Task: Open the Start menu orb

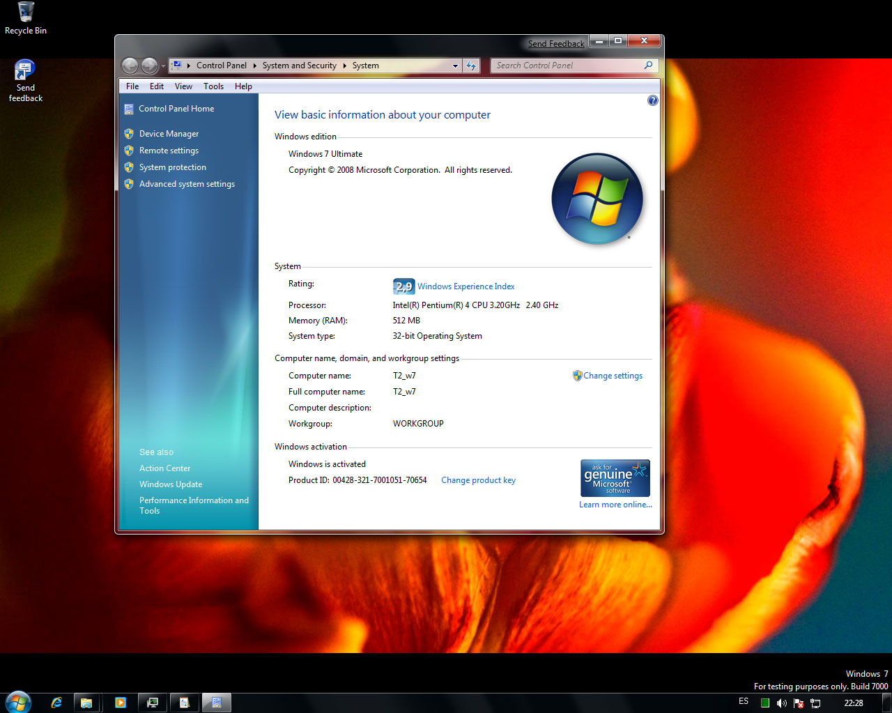Action: (18, 701)
